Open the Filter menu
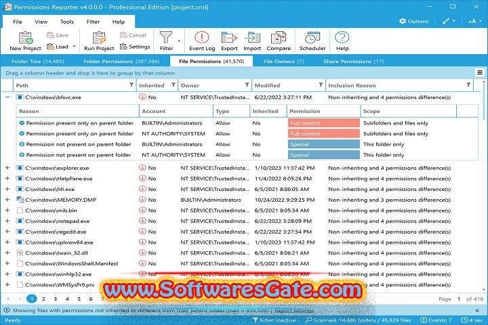The height and width of the screenshot is (325, 488). pos(93,22)
